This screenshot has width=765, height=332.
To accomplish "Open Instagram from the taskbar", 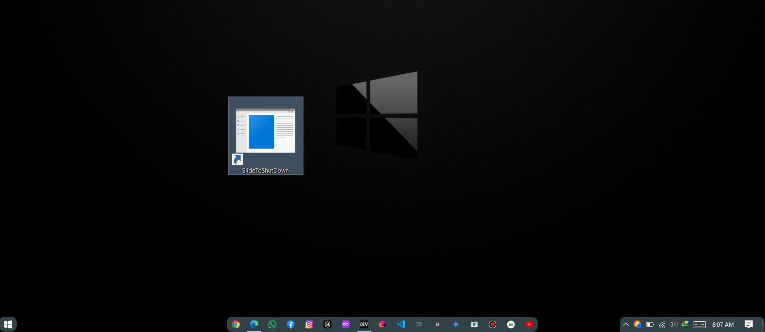I will click(309, 324).
